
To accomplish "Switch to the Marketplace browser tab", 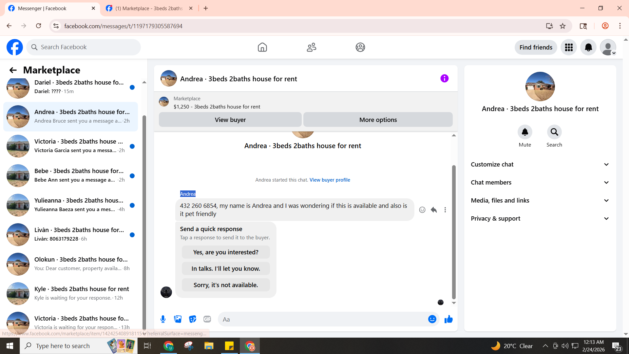I will tap(149, 9).
